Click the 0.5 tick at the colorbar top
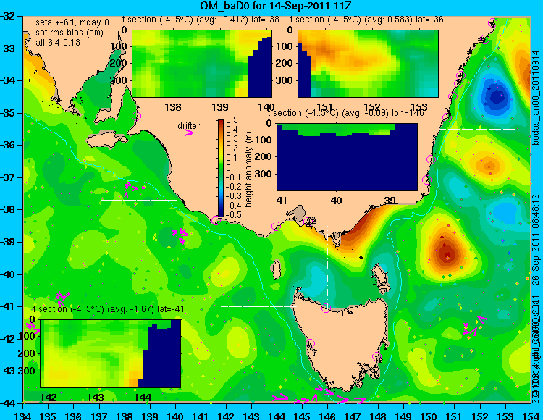The image size is (543, 420). (x=232, y=120)
